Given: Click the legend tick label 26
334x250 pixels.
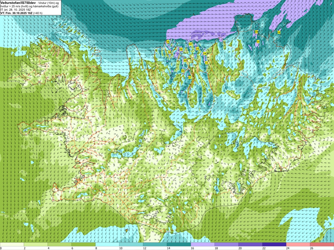Looking at the screenshot, I should 312,248.
